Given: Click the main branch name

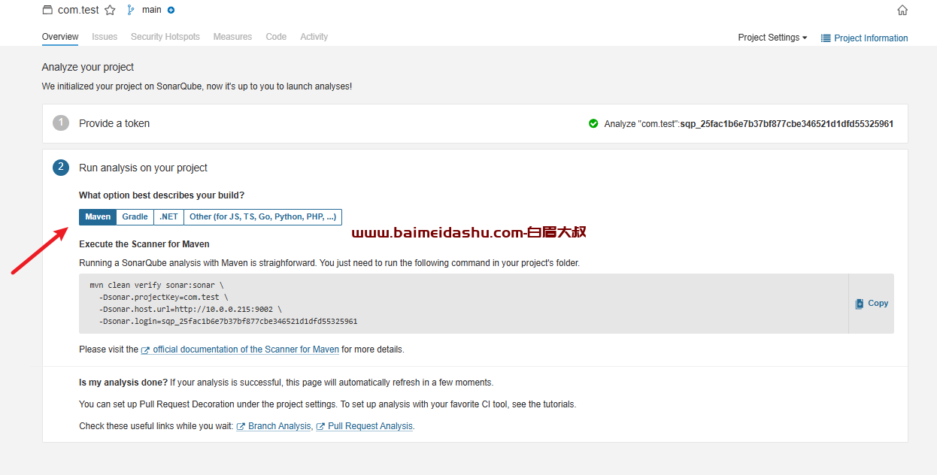Looking at the screenshot, I should [152, 11].
